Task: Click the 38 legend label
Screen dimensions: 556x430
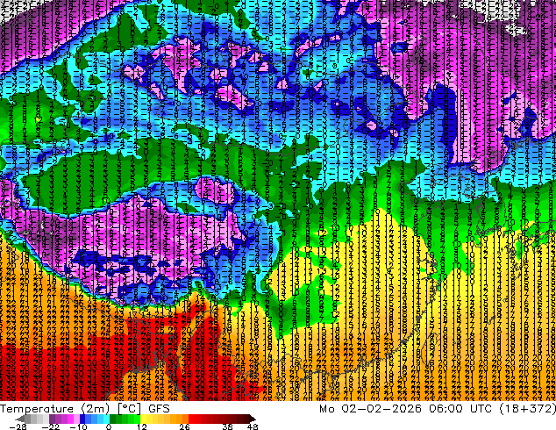Action: coord(228,426)
